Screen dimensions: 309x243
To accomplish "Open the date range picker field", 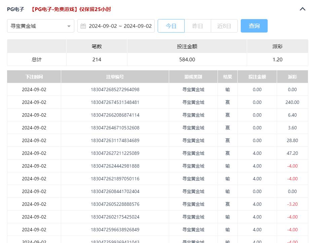I will (x=120, y=26).
